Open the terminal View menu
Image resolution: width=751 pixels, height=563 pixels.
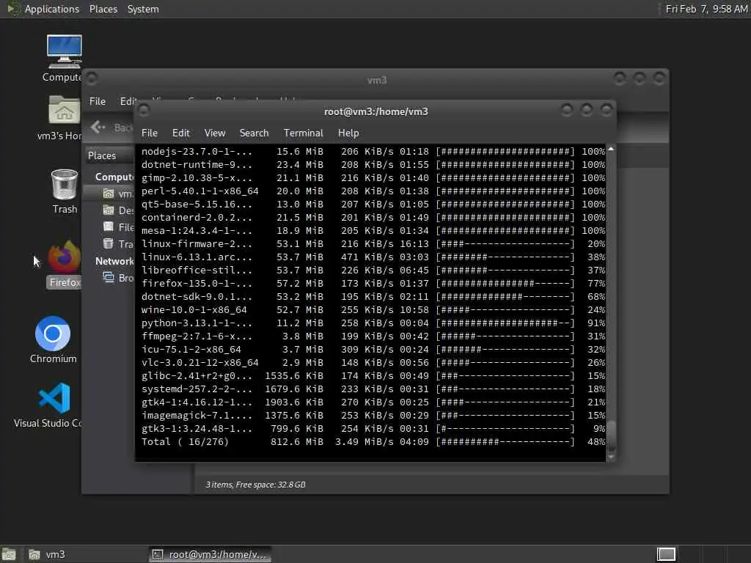(215, 133)
